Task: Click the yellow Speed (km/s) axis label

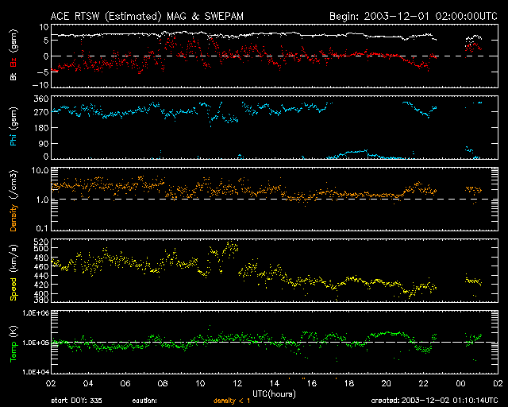Action: [13, 272]
